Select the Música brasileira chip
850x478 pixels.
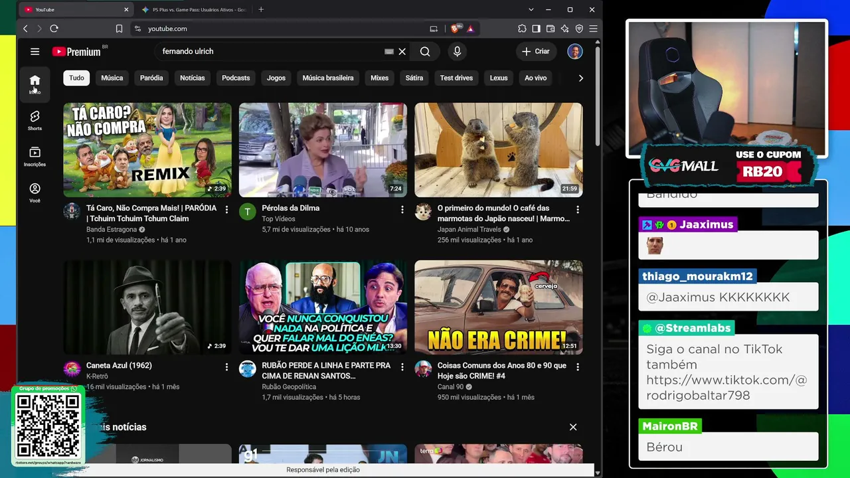[x=328, y=78]
